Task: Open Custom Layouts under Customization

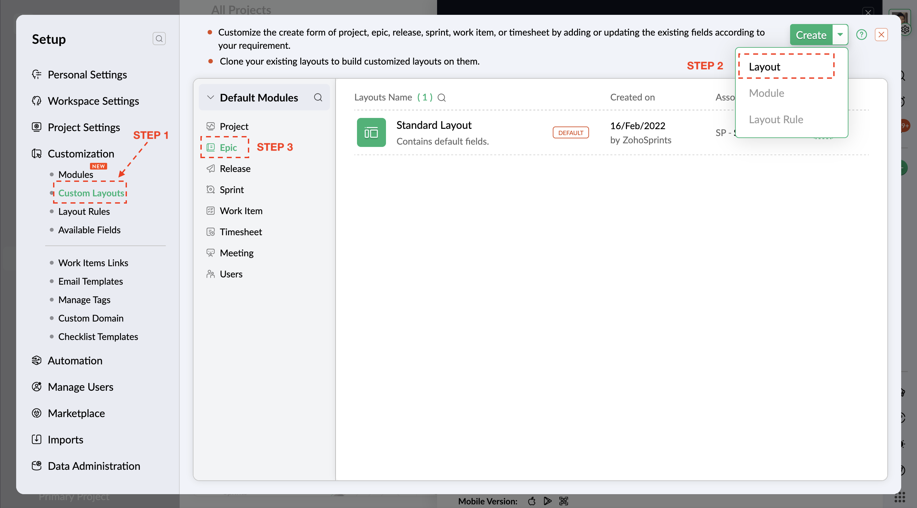Action: [91, 193]
